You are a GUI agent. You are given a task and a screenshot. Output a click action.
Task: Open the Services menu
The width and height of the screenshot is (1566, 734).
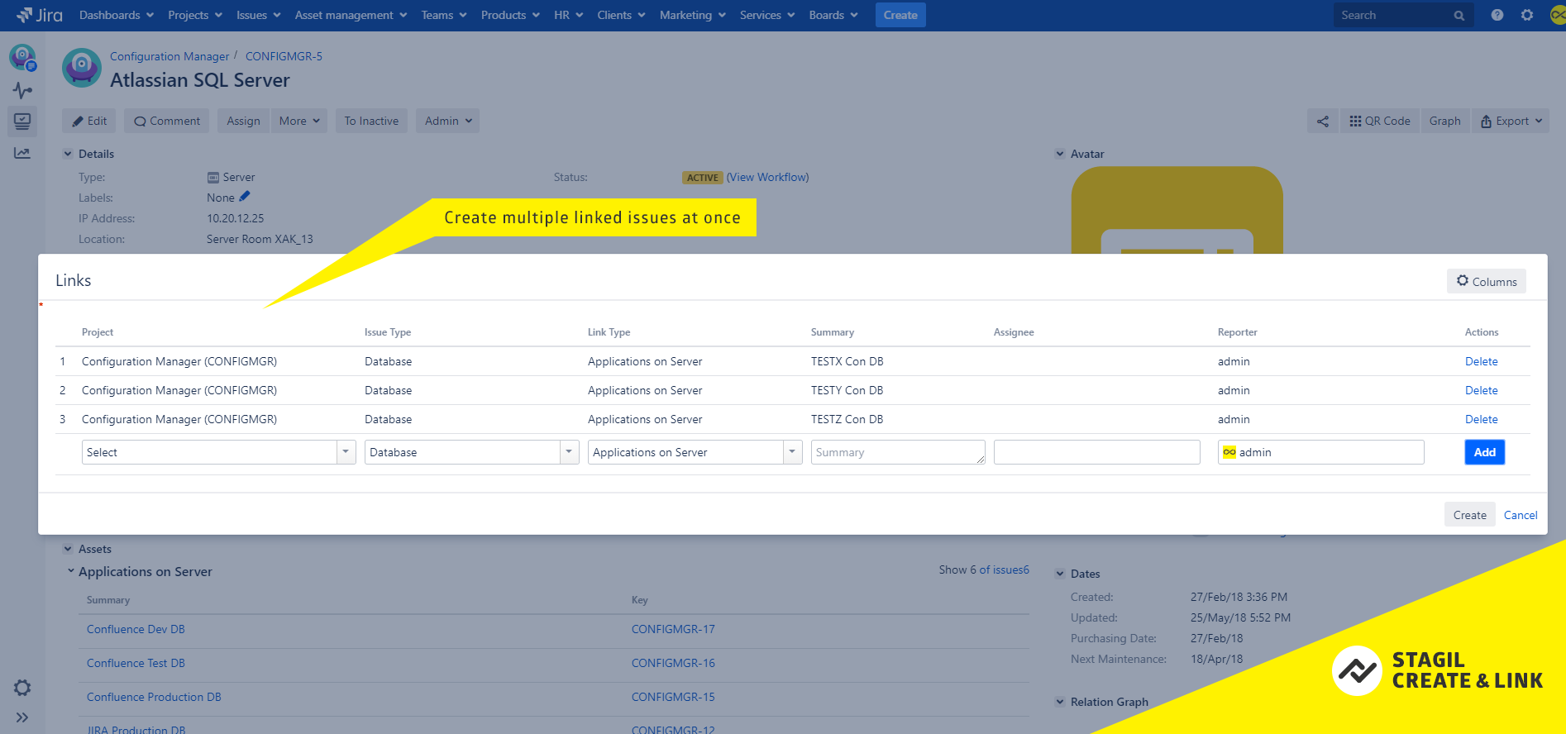pyautogui.click(x=767, y=15)
